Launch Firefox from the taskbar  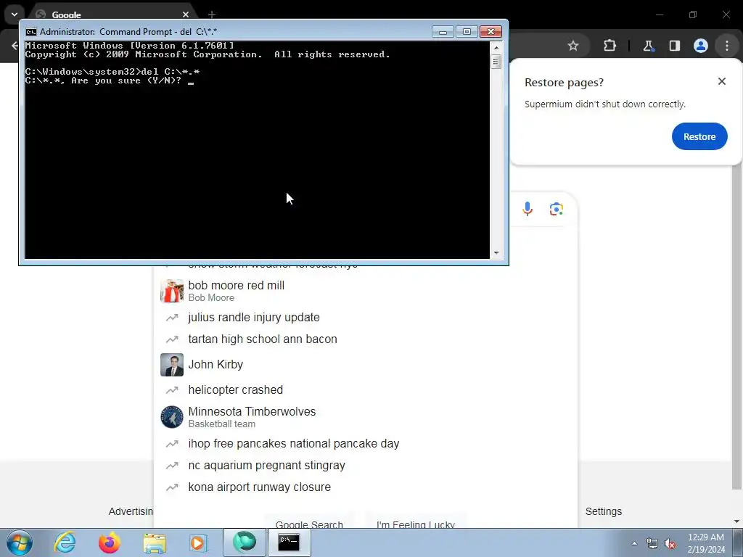(x=109, y=542)
